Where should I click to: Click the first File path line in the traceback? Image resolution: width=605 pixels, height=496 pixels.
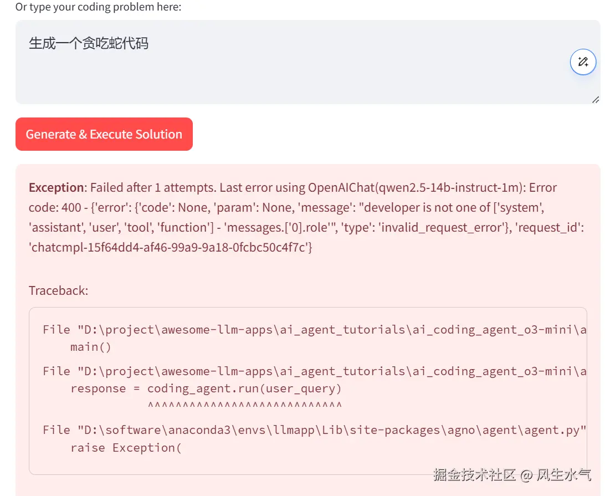pos(314,330)
